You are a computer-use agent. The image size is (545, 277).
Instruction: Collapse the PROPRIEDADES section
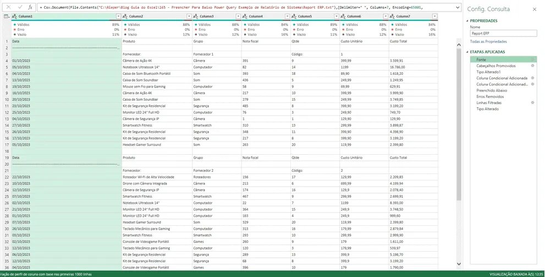pyautogui.click(x=467, y=21)
